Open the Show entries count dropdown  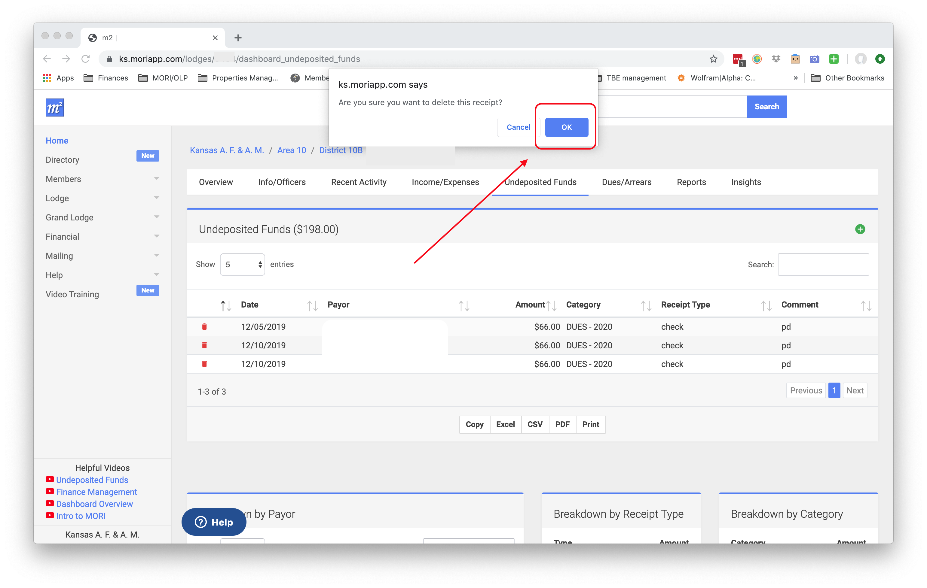pos(242,265)
